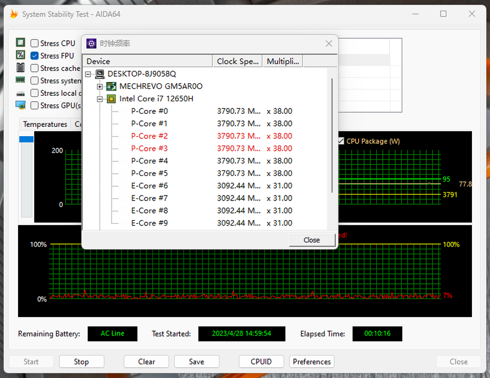Expand the MECHREVO GM5AR0O tree node
Image resolution: width=490 pixels, height=378 pixels.
[x=100, y=87]
